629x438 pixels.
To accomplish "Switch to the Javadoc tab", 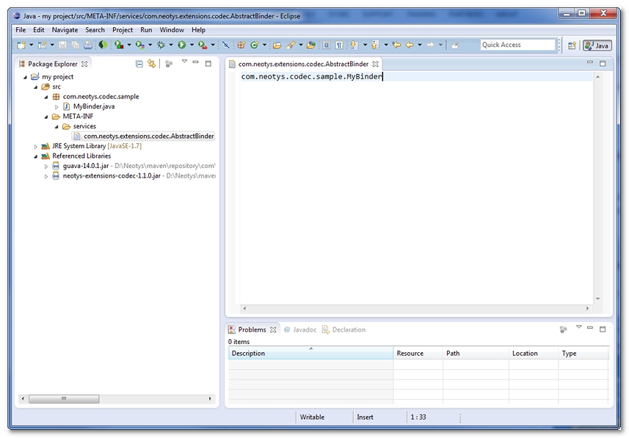I will pyautogui.click(x=300, y=330).
